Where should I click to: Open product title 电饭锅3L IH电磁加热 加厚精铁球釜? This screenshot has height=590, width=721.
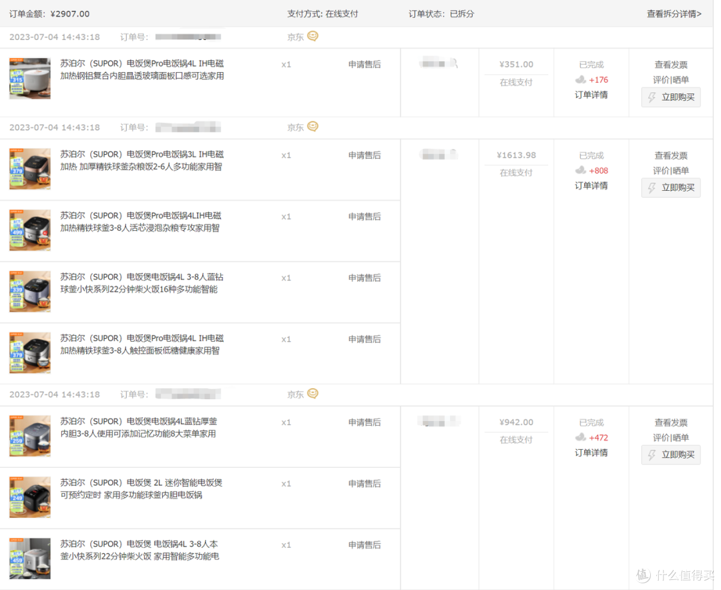[142, 160]
